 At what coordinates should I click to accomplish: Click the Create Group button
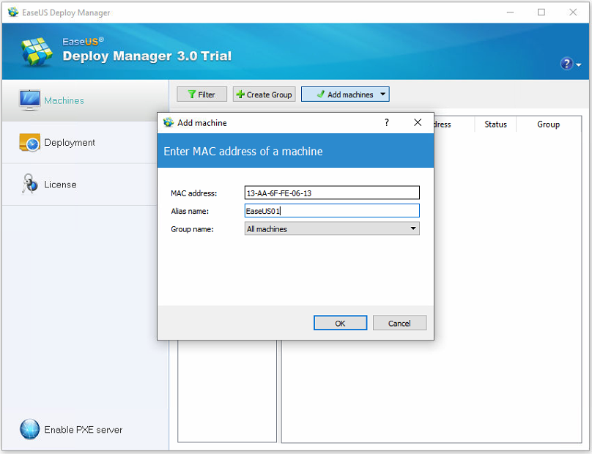point(264,94)
